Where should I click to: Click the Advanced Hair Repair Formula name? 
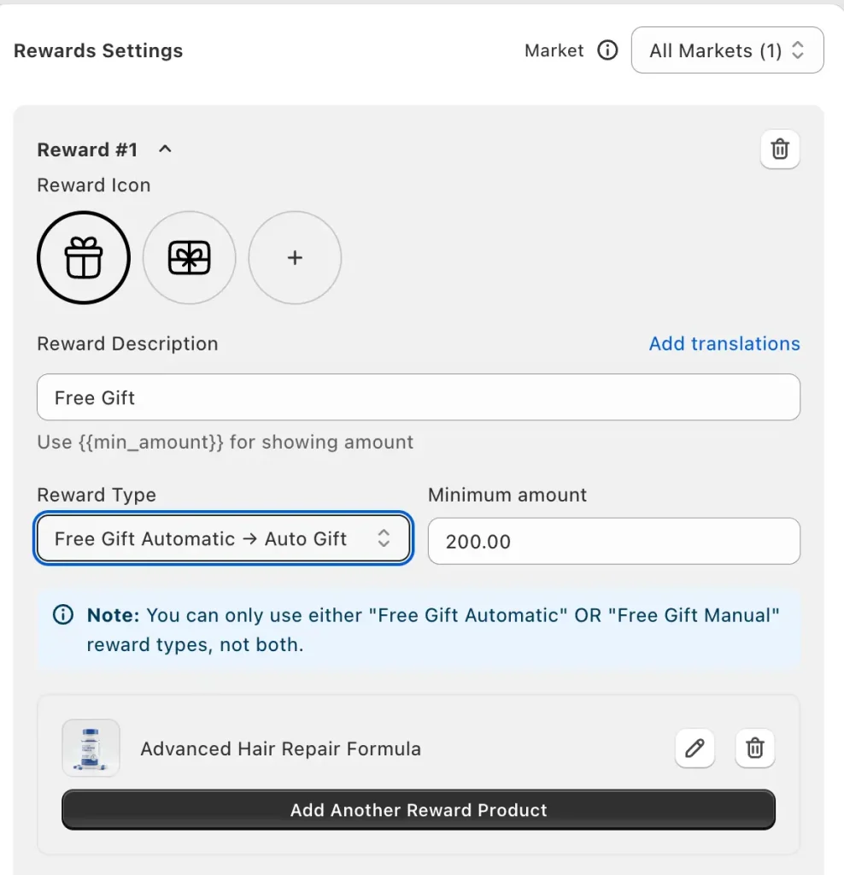pyautogui.click(x=280, y=749)
